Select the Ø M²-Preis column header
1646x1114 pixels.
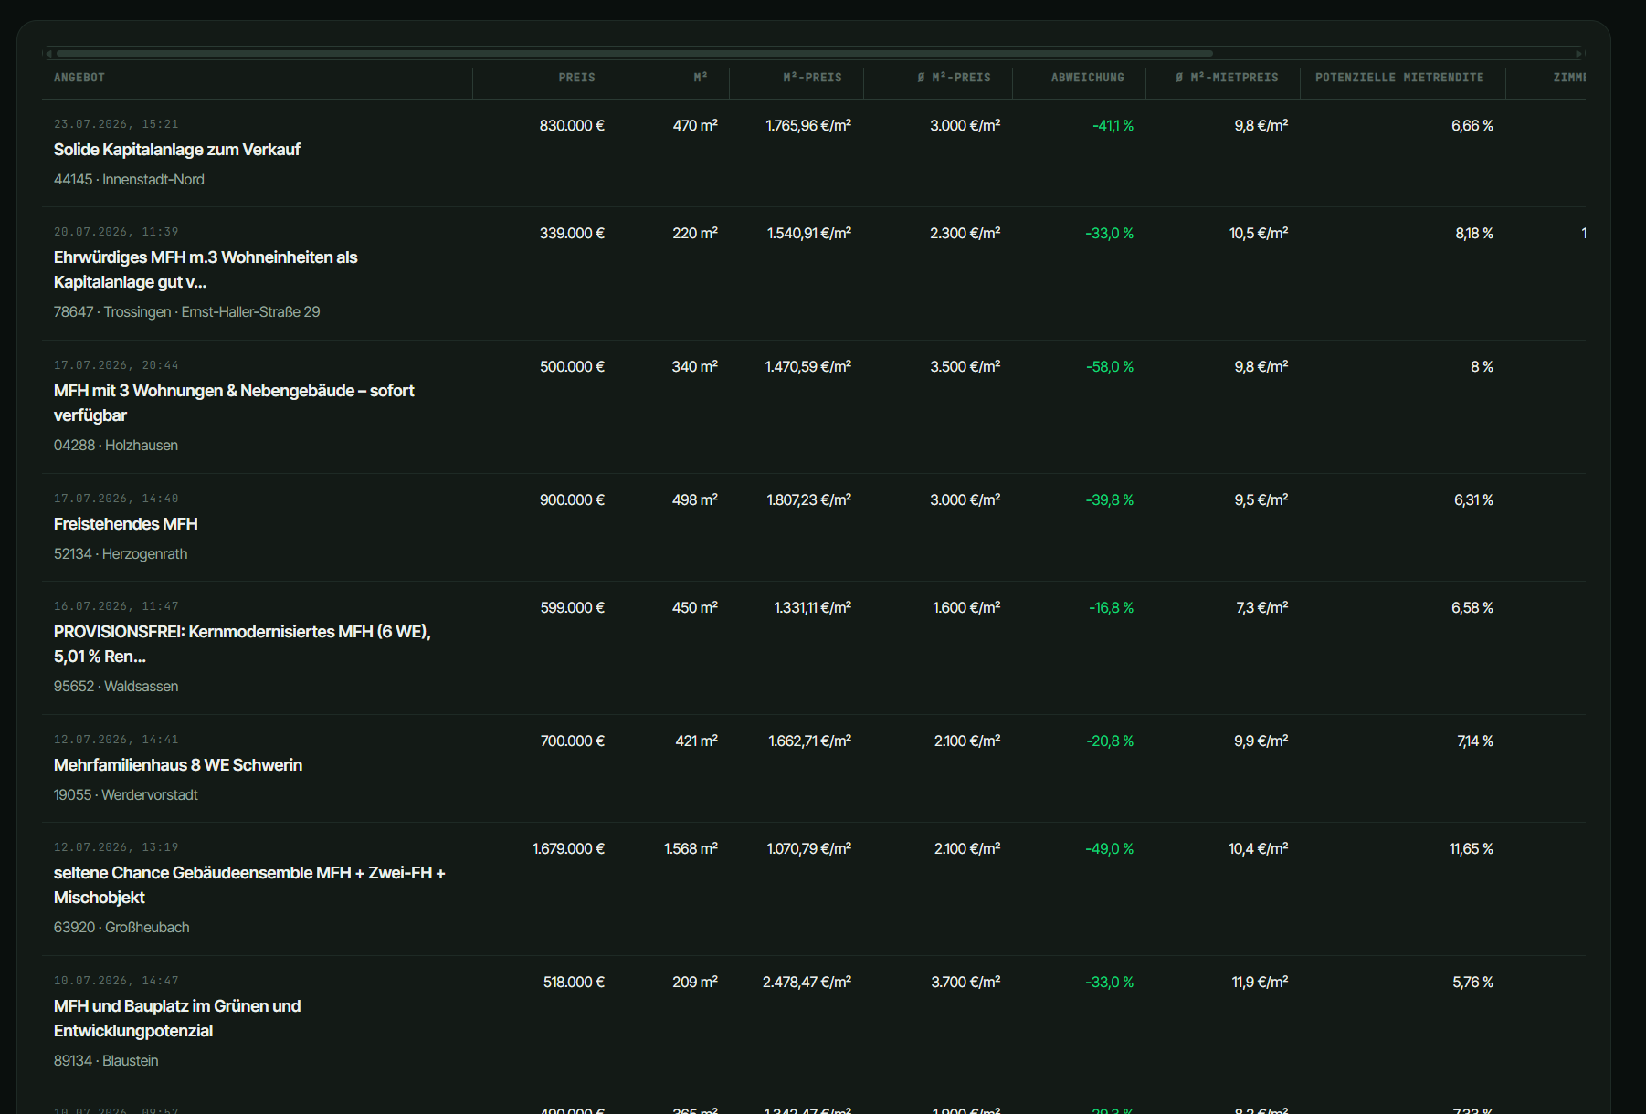click(954, 78)
